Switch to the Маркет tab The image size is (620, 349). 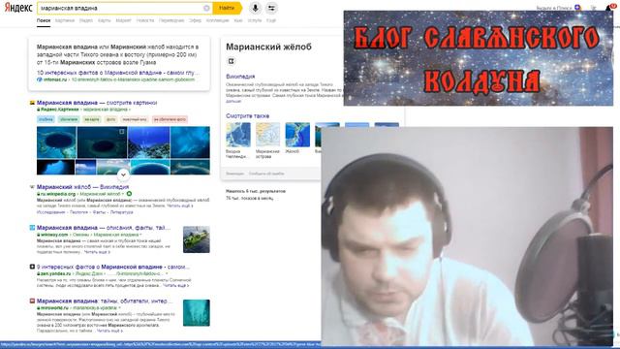pyautogui.click(x=123, y=20)
